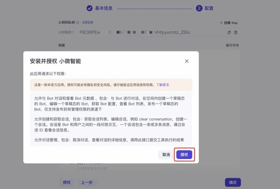The height and width of the screenshot is (189, 280).
Task: Click the 公钥指纹 1 label
Action: 66,32
